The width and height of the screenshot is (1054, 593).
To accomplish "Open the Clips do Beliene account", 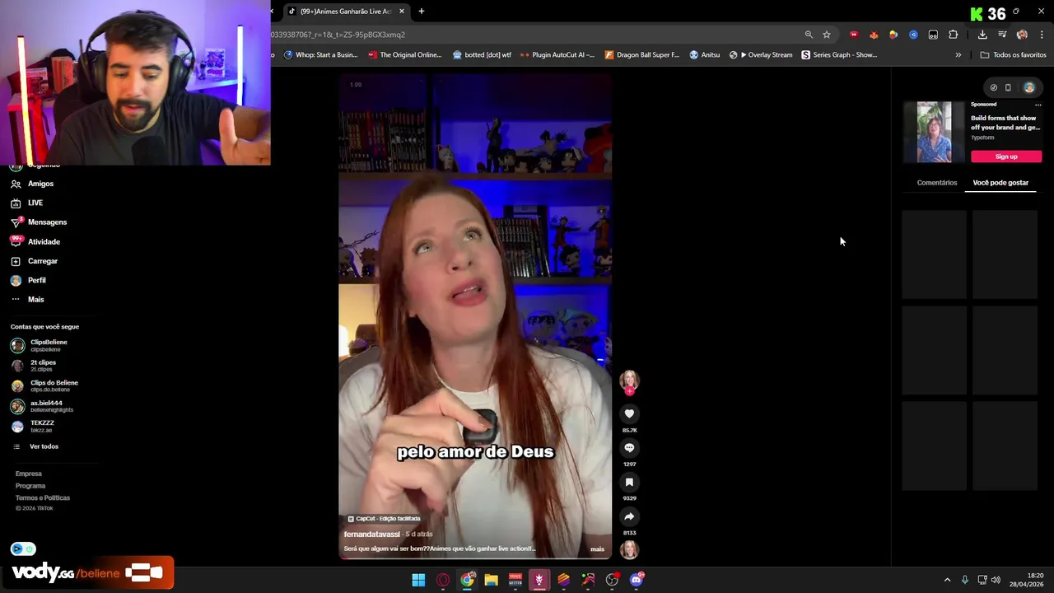I will 44,385.
